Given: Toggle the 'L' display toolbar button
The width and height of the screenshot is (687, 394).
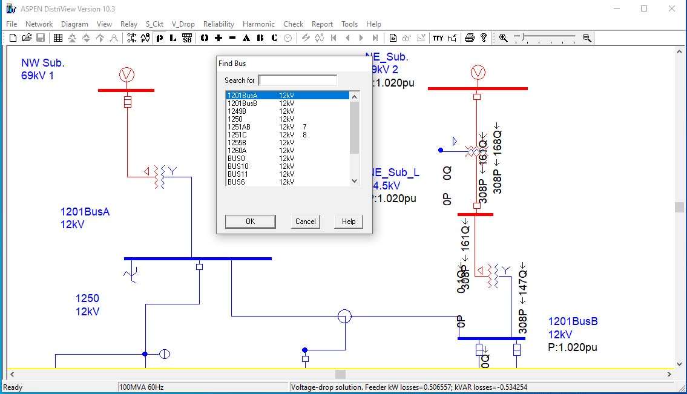Looking at the screenshot, I should click(173, 38).
